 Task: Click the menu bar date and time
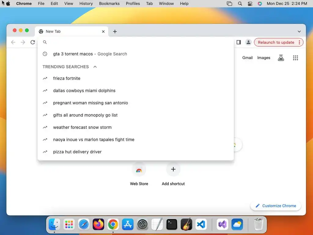(x=287, y=4)
